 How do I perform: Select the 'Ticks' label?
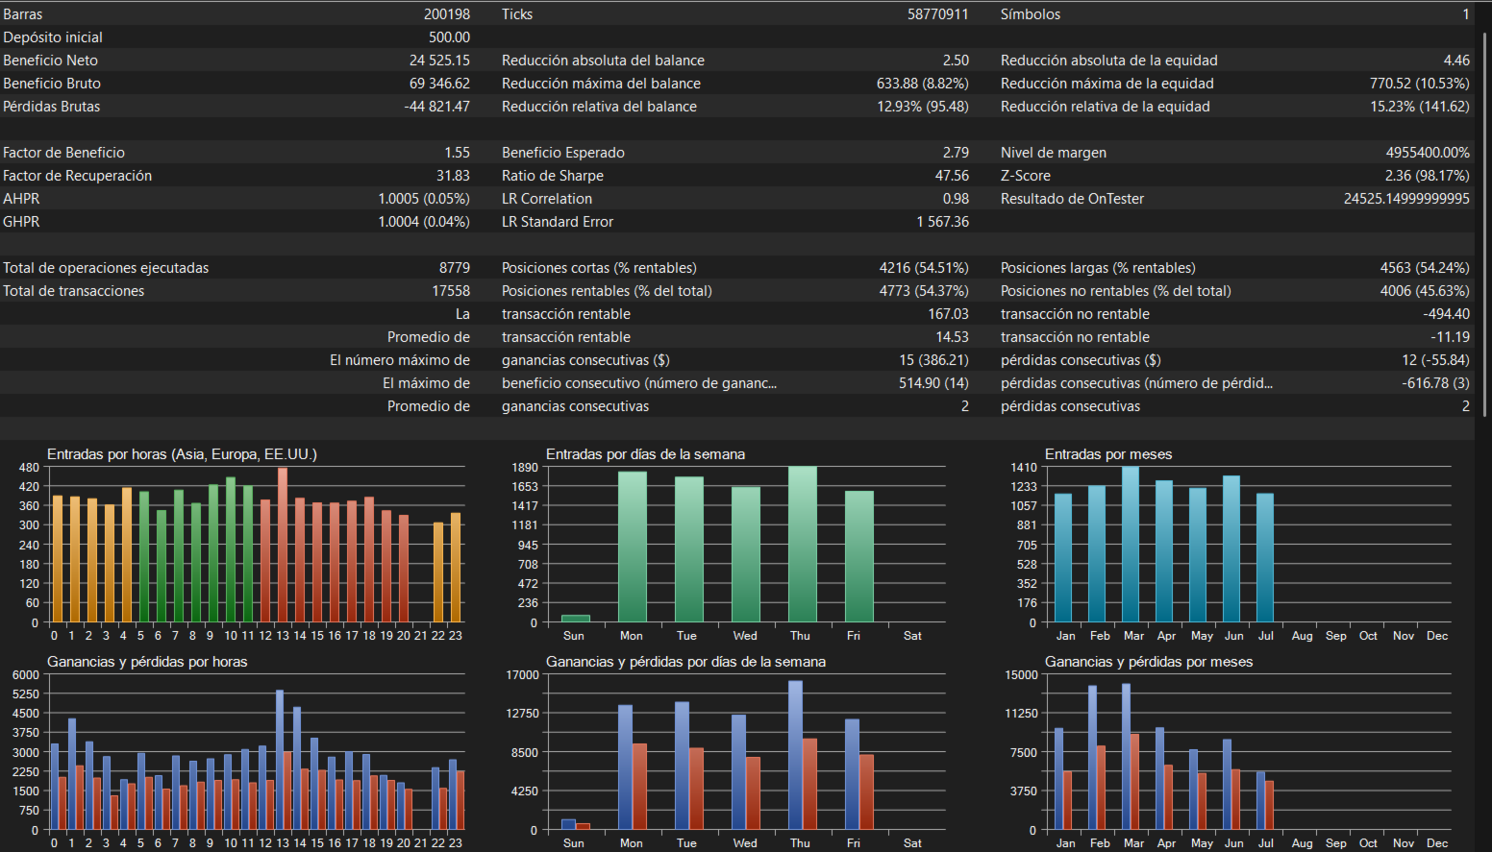tap(517, 14)
